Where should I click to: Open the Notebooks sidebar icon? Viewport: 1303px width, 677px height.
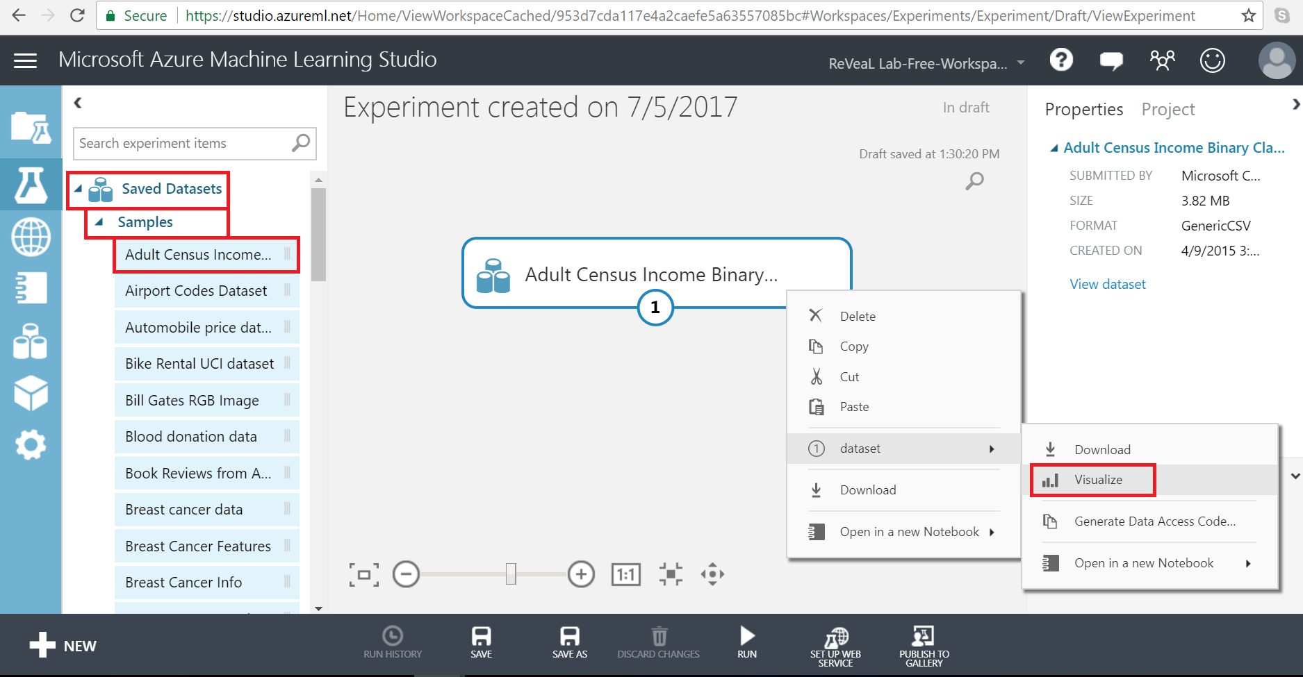coord(31,287)
